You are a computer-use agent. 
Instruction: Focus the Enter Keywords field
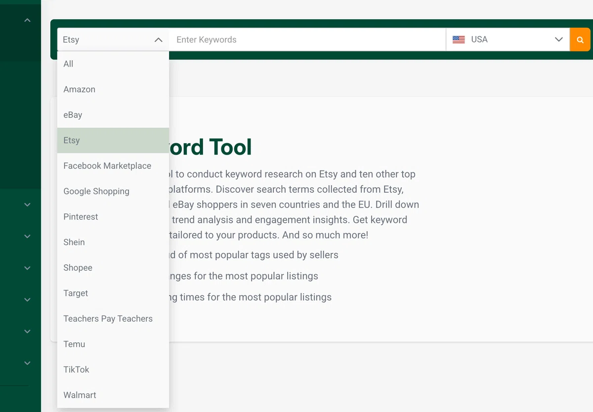pyautogui.click(x=307, y=40)
